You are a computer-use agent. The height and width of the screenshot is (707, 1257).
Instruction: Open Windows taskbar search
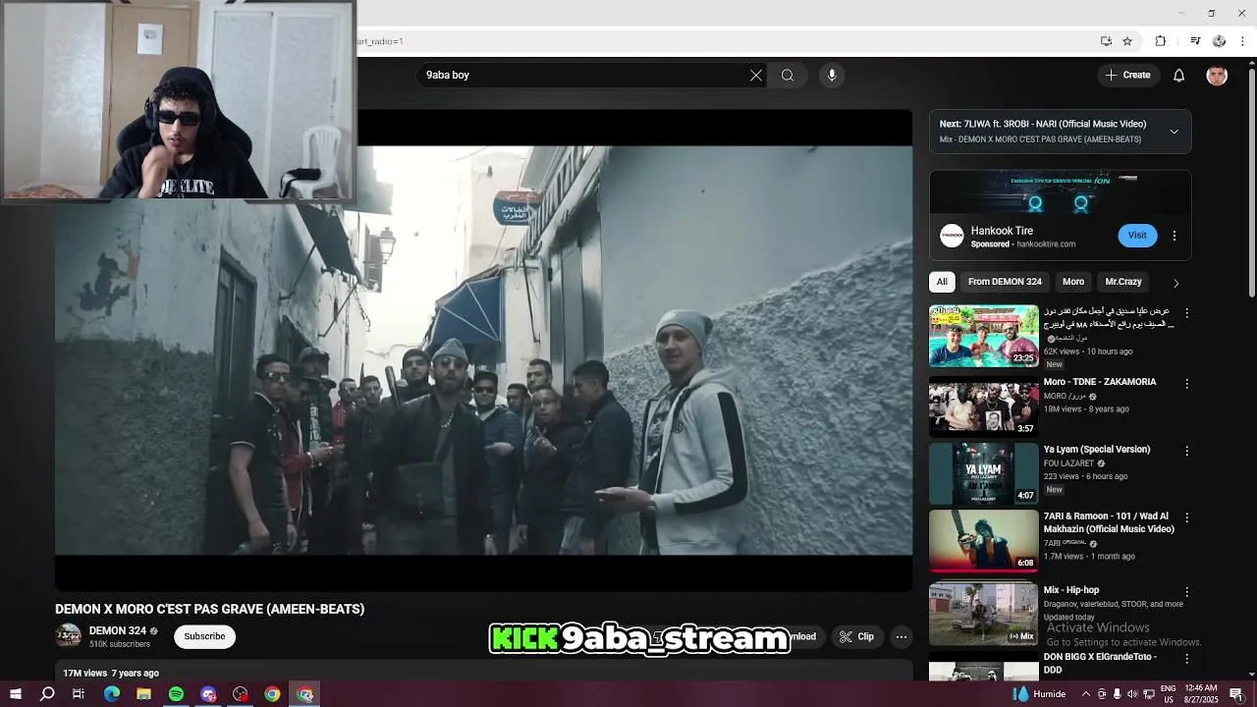pyautogui.click(x=47, y=694)
